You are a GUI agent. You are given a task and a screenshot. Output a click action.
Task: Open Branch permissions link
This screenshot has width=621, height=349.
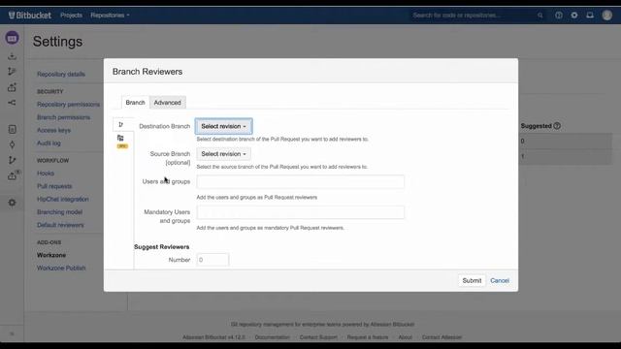pos(63,117)
